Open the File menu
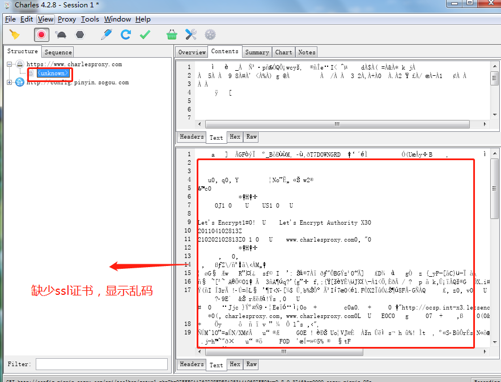 (10, 19)
